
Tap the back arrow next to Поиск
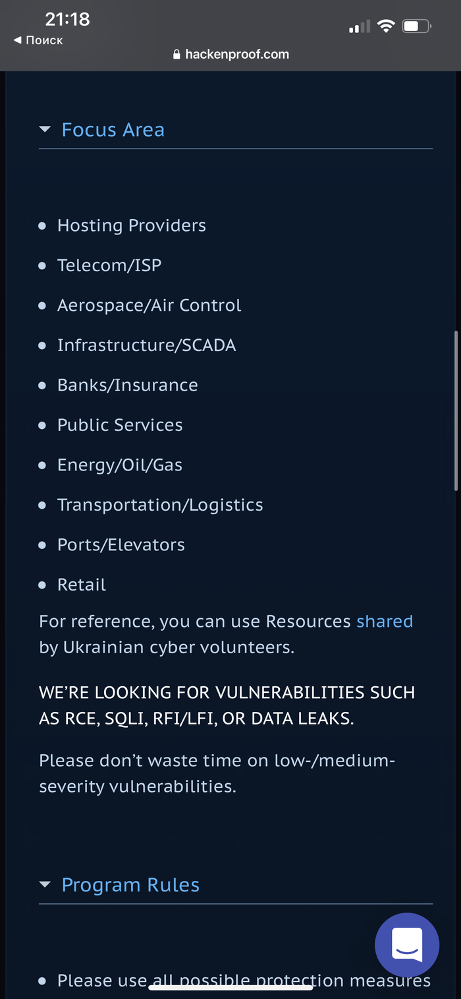[17, 40]
